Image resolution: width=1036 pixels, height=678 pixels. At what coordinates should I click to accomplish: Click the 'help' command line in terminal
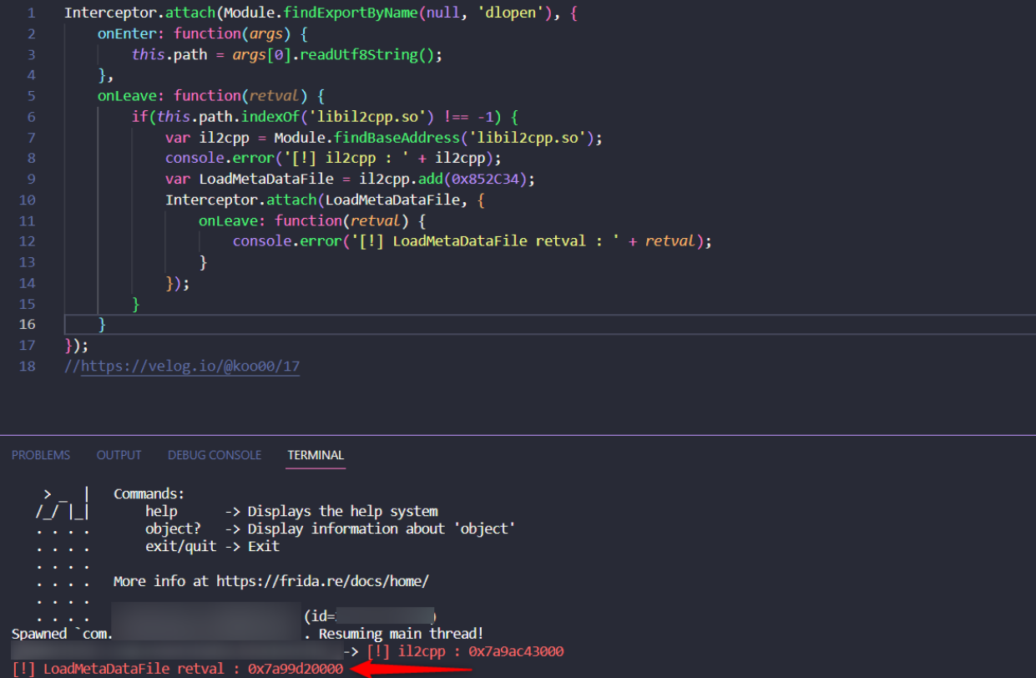pos(291,511)
